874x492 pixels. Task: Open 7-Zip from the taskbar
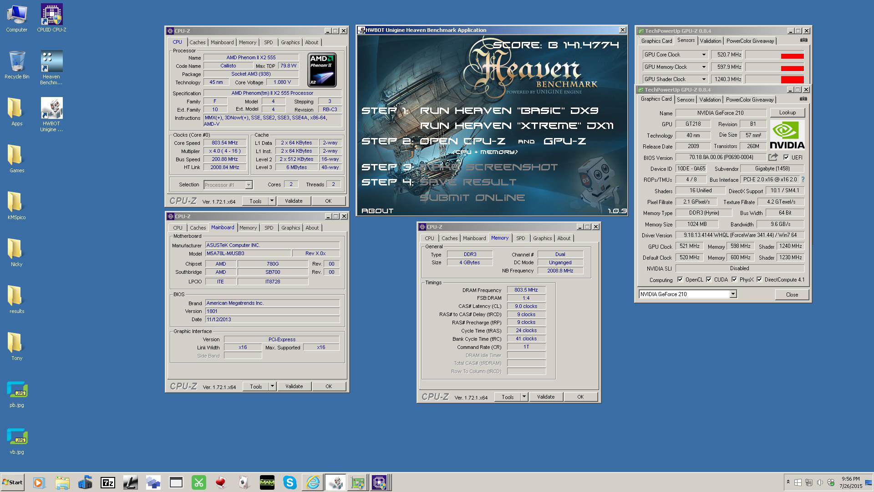pos(108,482)
